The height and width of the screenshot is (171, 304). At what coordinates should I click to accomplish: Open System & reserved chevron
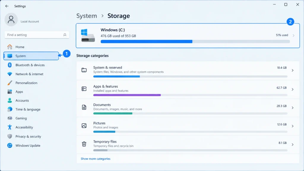292,70
